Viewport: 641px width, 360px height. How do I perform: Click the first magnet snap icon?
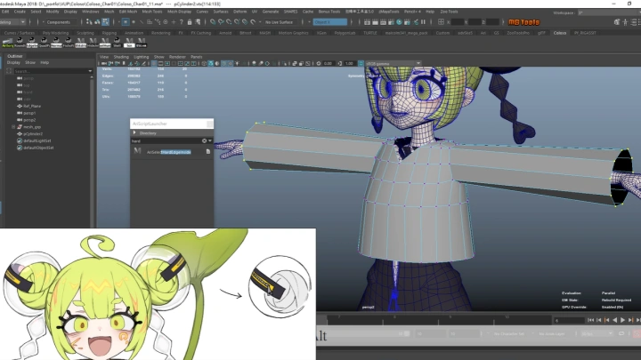click(x=213, y=22)
